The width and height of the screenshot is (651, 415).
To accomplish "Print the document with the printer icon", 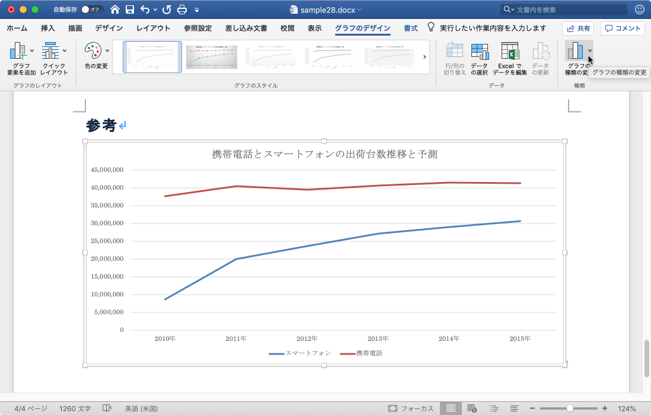I will 182,9.
